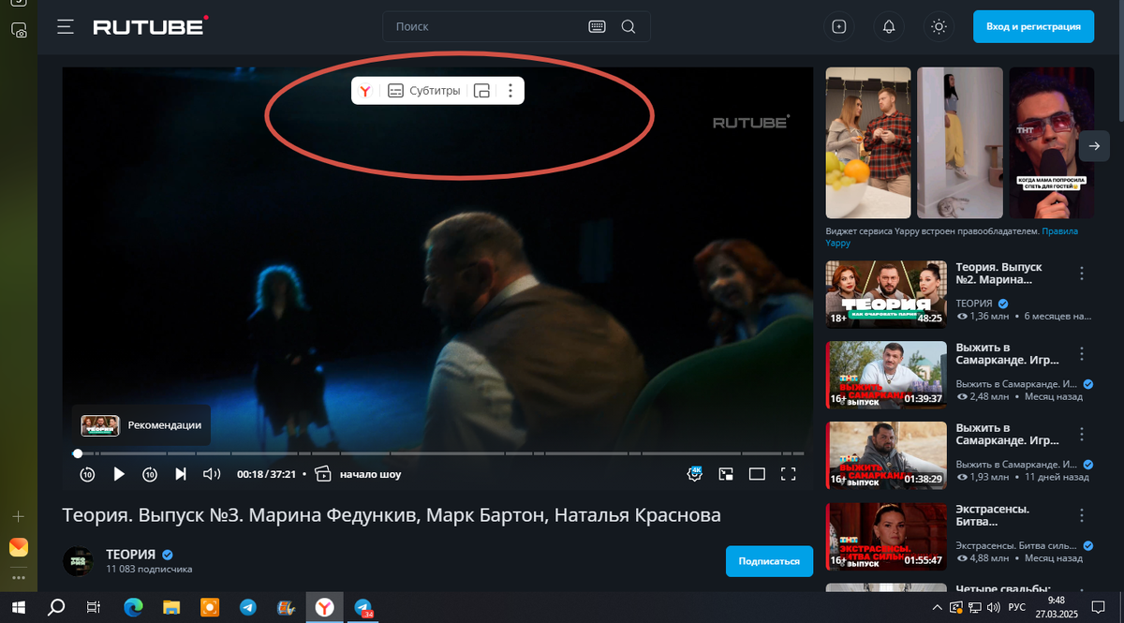Play the video
The image size is (1124, 623).
(x=119, y=474)
